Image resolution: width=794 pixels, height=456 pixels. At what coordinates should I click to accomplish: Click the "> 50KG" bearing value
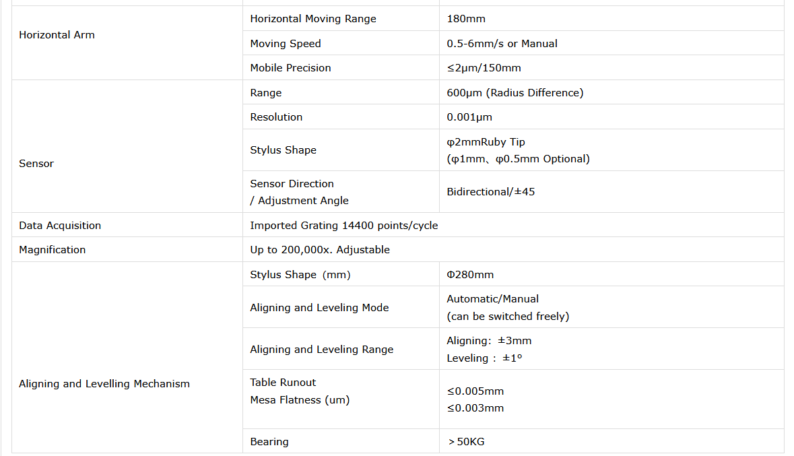click(466, 442)
